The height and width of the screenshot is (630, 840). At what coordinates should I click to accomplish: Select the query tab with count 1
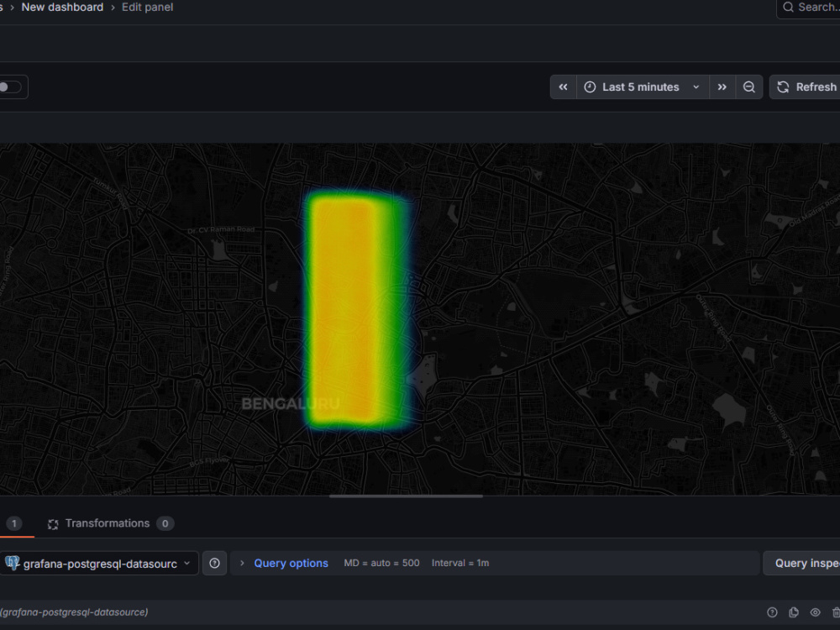pyautogui.click(x=14, y=524)
